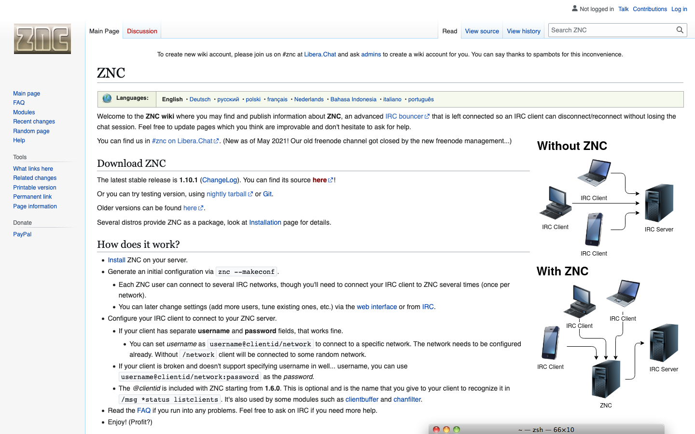Select the Deutsch language link
The width and height of the screenshot is (695, 434).
click(200, 99)
